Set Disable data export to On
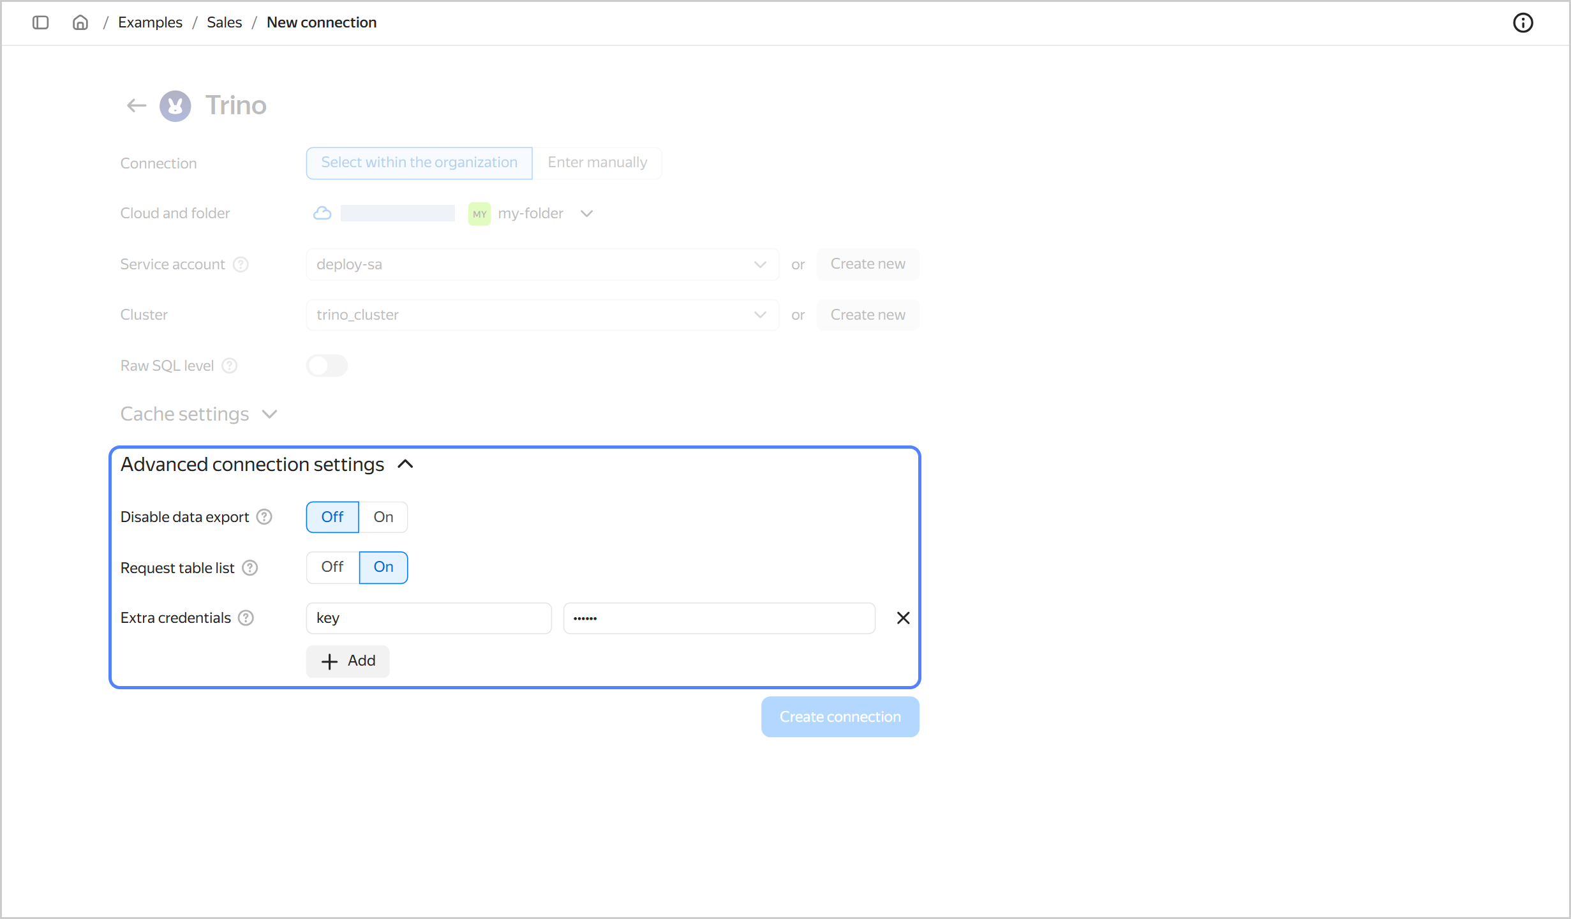 pos(383,517)
